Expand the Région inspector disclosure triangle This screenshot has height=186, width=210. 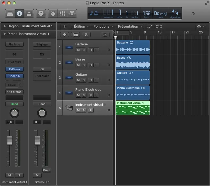5,26
